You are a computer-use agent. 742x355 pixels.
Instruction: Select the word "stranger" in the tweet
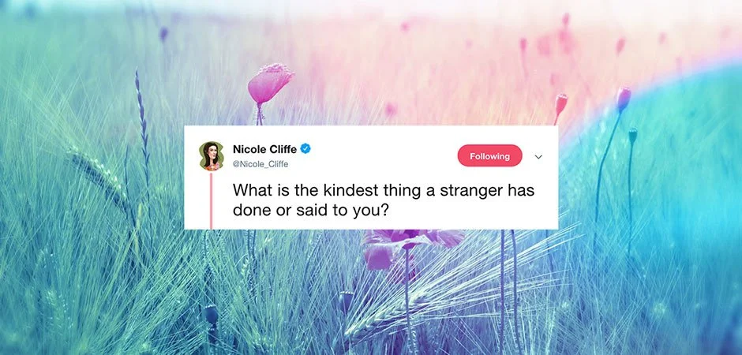pos(470,191)
